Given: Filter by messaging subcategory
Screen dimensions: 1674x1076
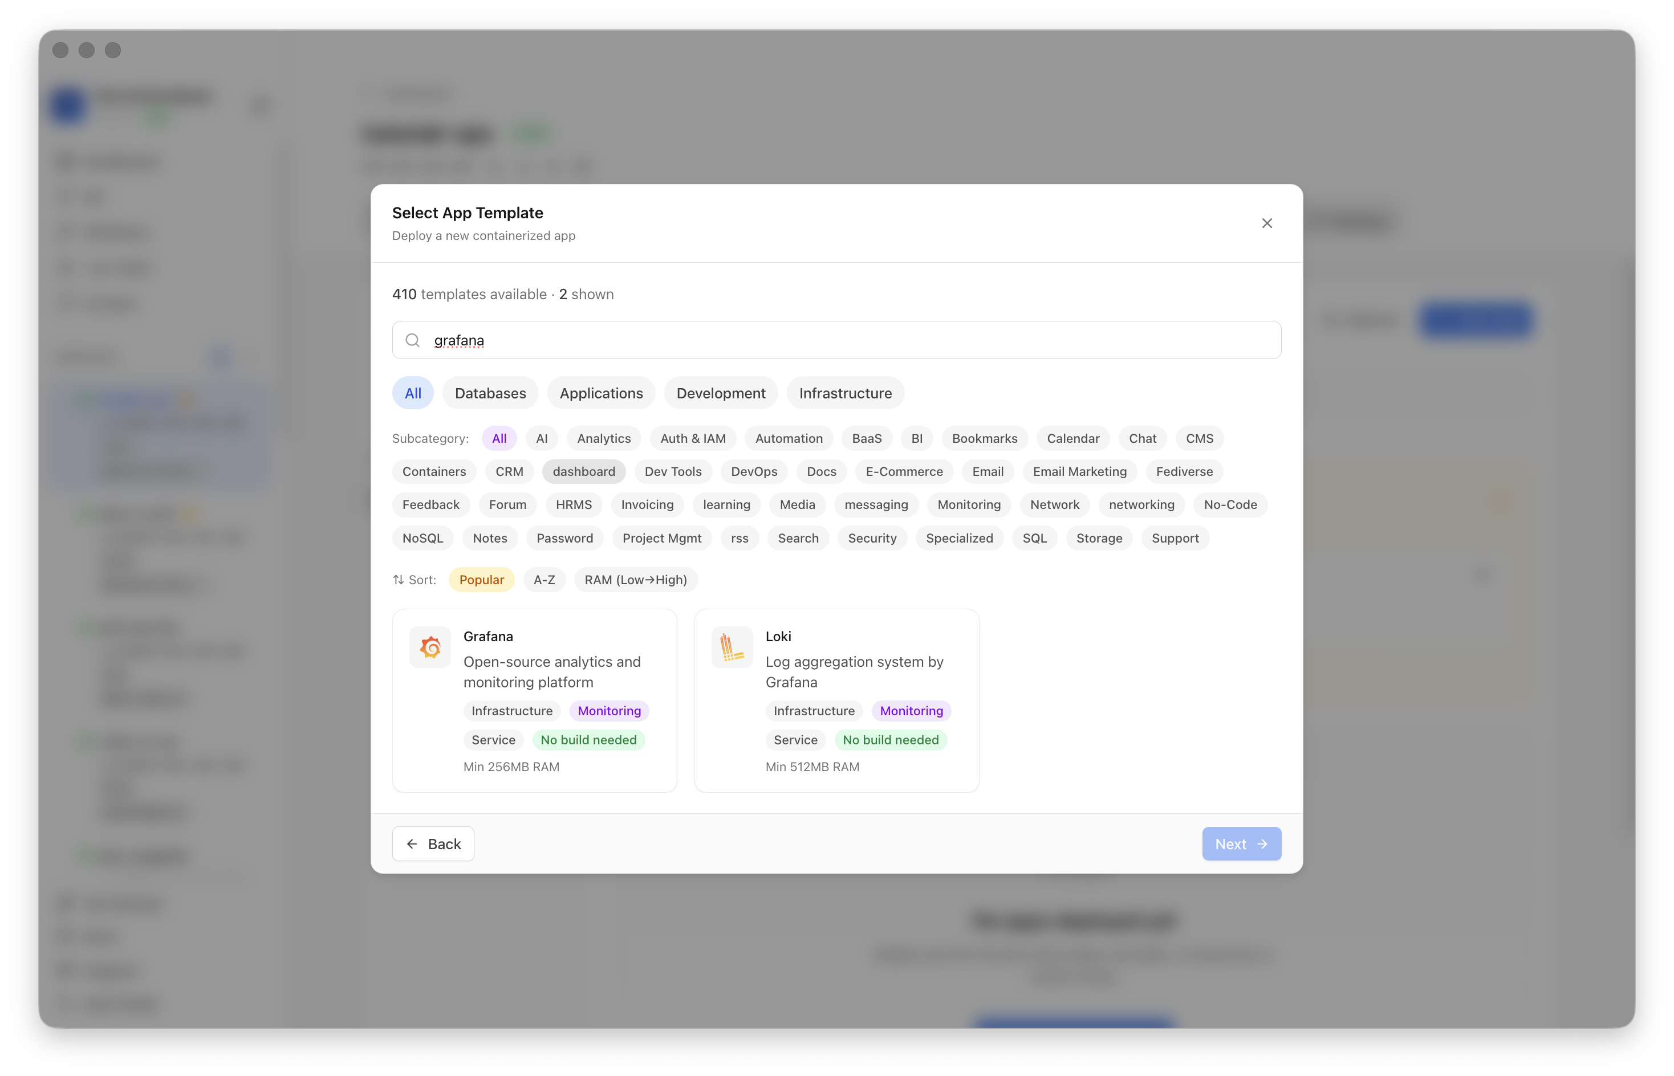Looking at the screenshot, I should tap(876, 504).
